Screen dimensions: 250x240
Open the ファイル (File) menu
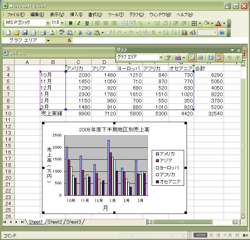click(16, 15)
